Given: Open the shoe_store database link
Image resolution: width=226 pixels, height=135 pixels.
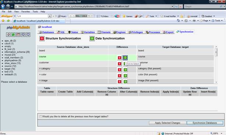Looking at the screenshot, I should (13, 63).
